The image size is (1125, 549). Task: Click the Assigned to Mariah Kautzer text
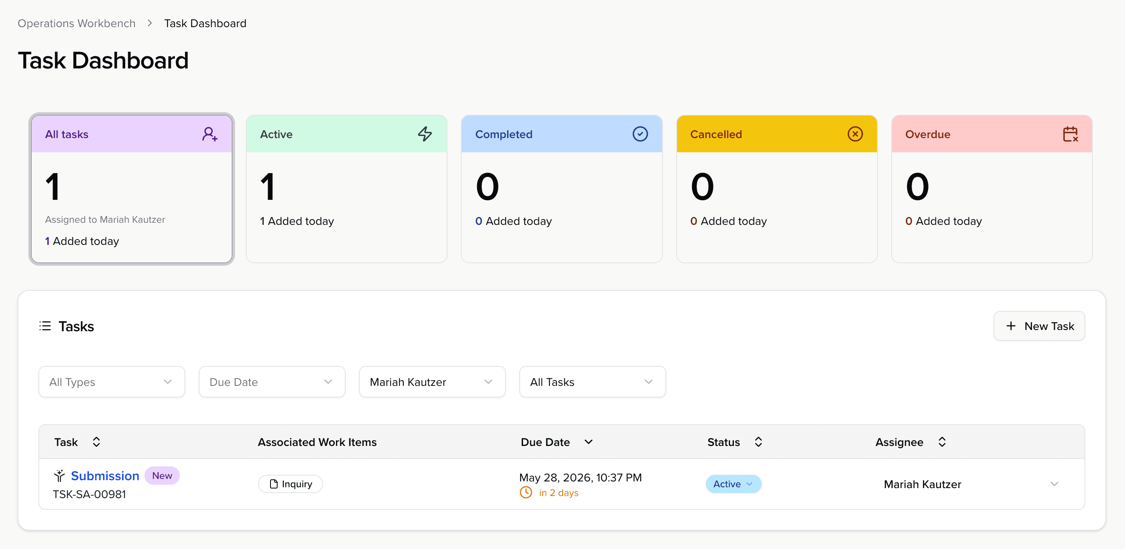[x=105, y=219]
